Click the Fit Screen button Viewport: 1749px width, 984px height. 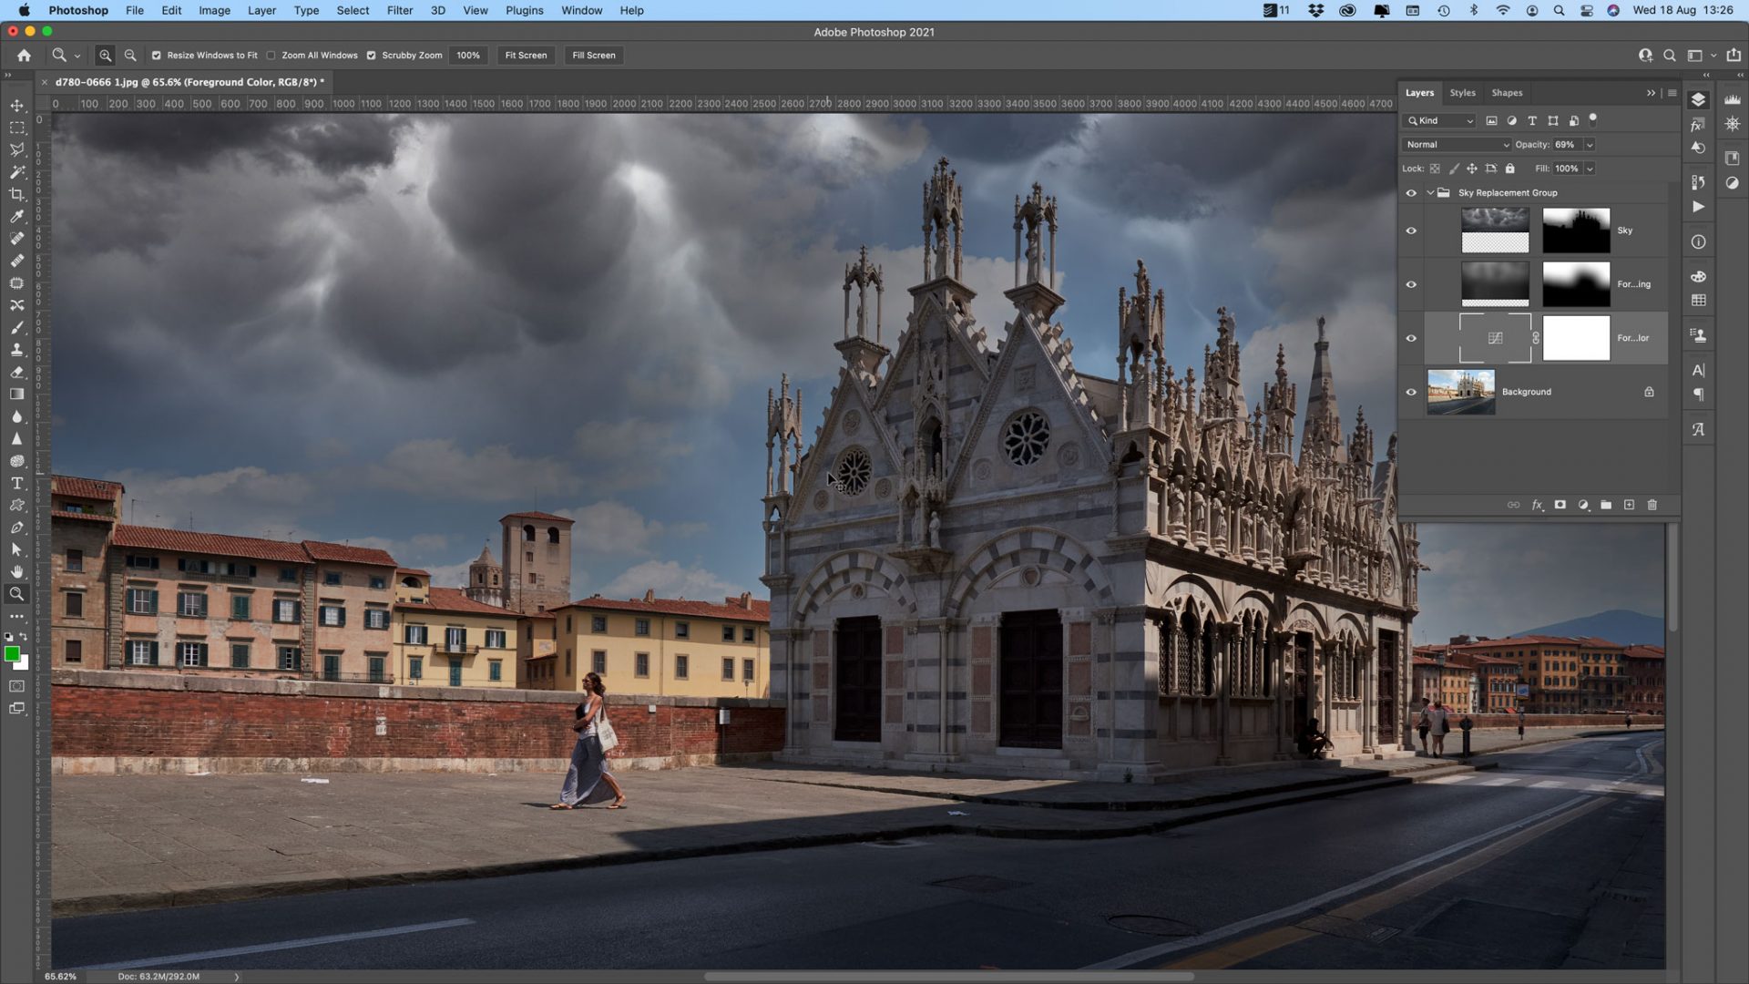[527, 56]
